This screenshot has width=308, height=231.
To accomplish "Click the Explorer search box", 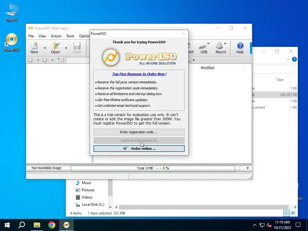I will coord(273,69).
